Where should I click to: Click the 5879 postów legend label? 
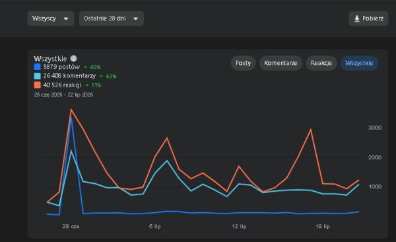61,67
